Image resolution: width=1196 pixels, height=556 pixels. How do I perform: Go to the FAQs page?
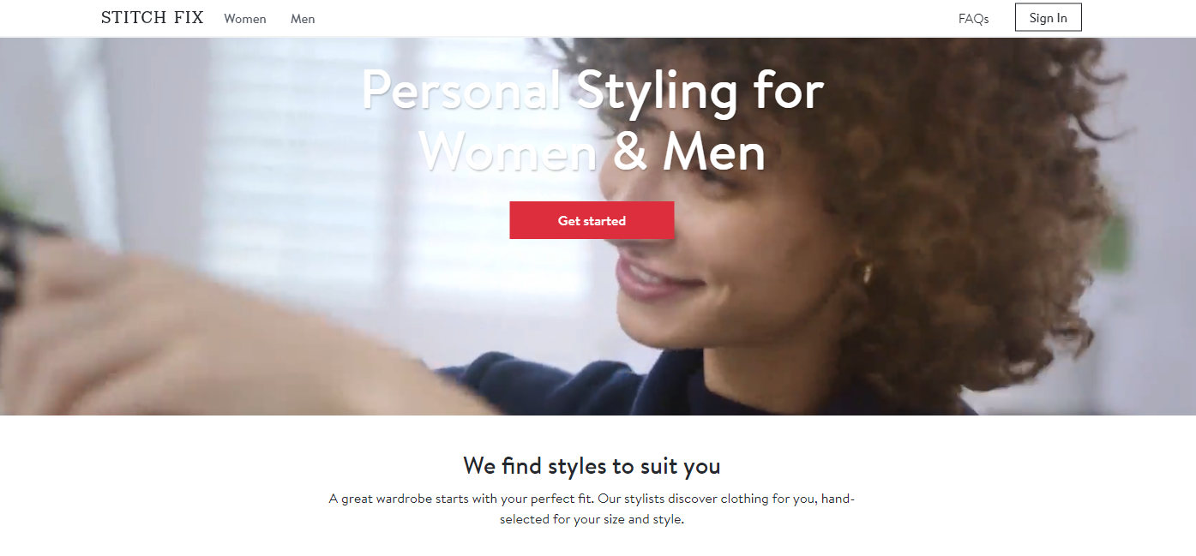[x=973, y=19]
